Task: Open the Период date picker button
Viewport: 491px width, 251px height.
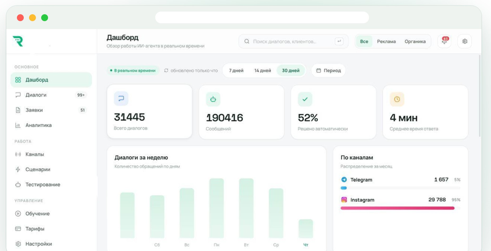Action: click(329, 71)
